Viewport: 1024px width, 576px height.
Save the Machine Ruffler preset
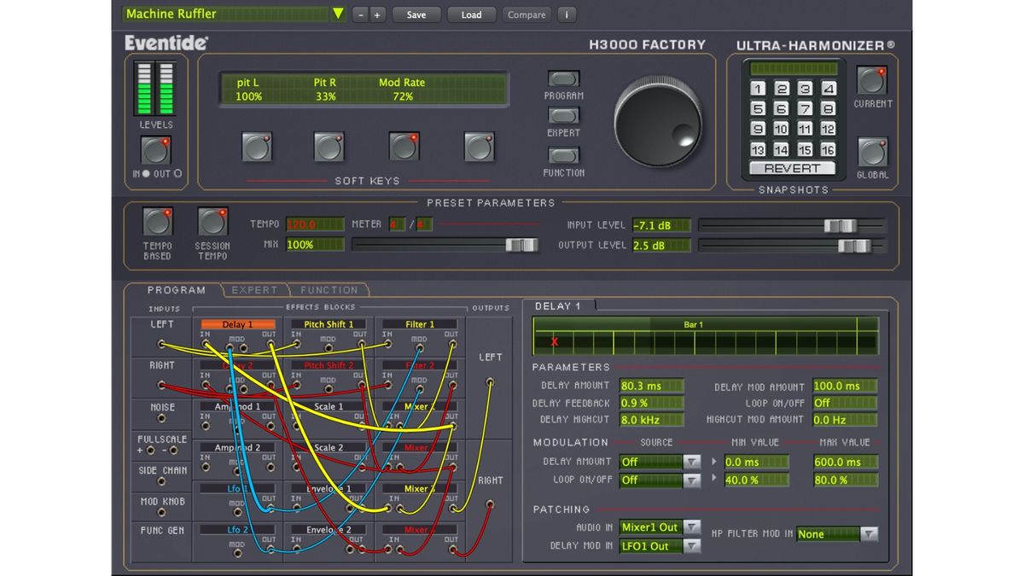click(x=416, y=15)
